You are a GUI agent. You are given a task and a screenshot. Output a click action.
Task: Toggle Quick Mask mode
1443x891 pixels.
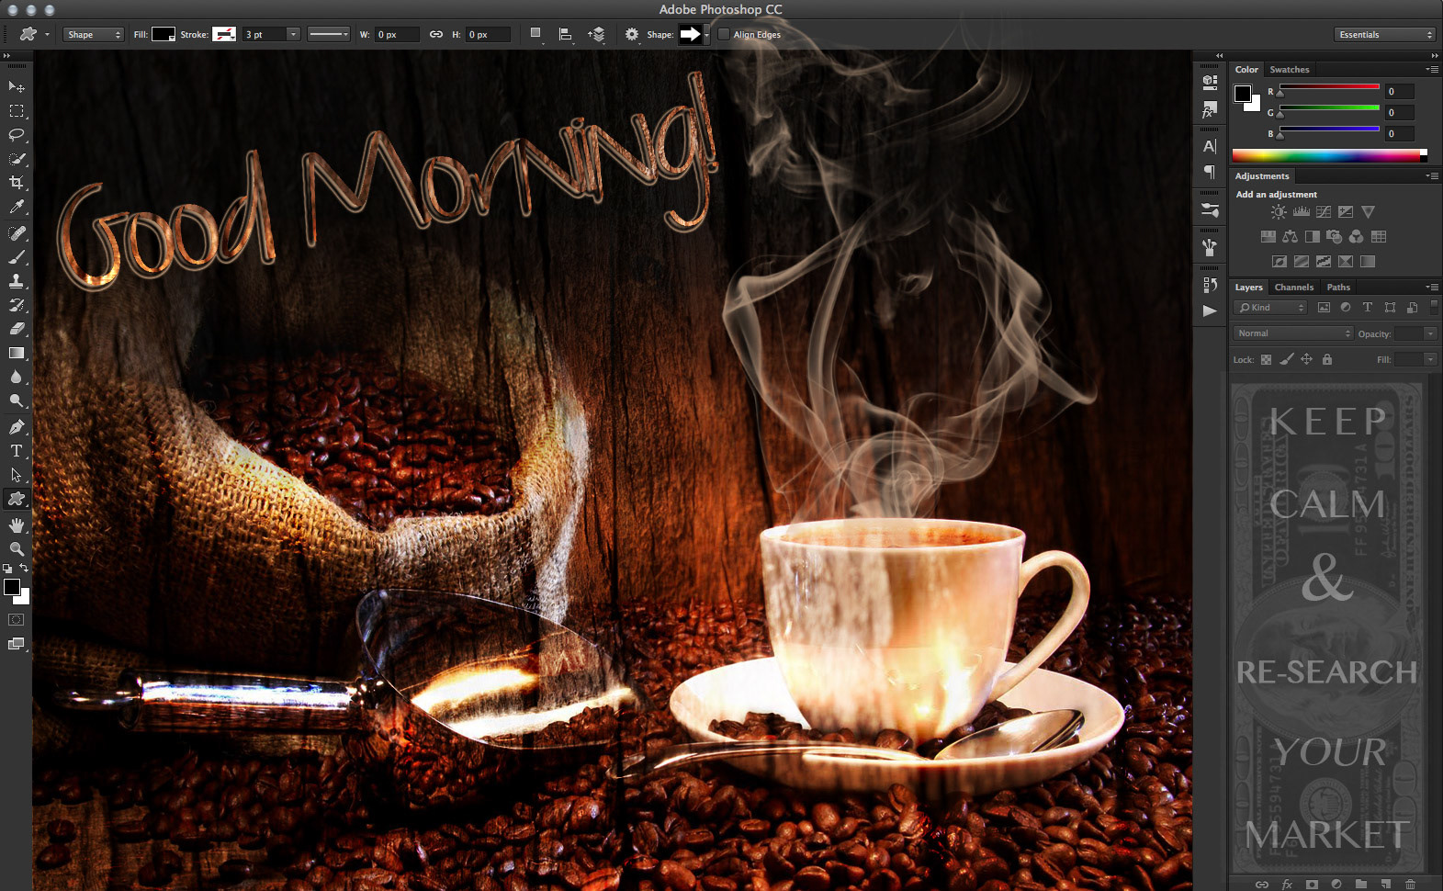[17, 620]
